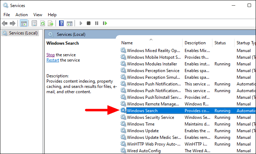The width and height of the screenshot is (256, 154).
Task: Select the Windows Time service name
Action: [141, 124]
